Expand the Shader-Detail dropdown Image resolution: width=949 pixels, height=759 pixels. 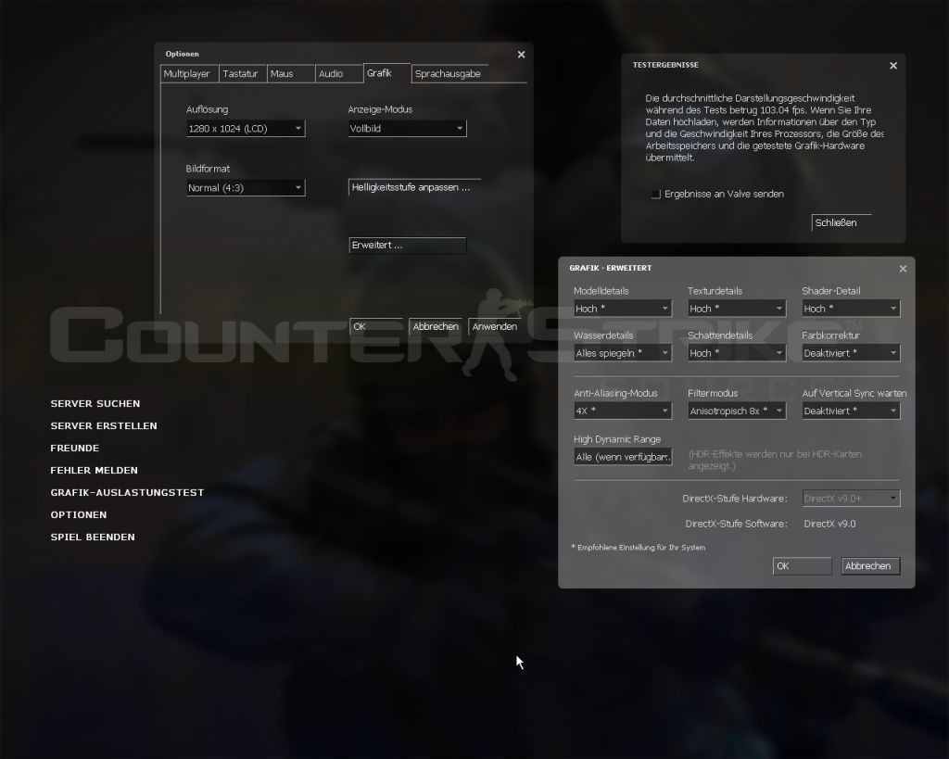click(851, 309)
